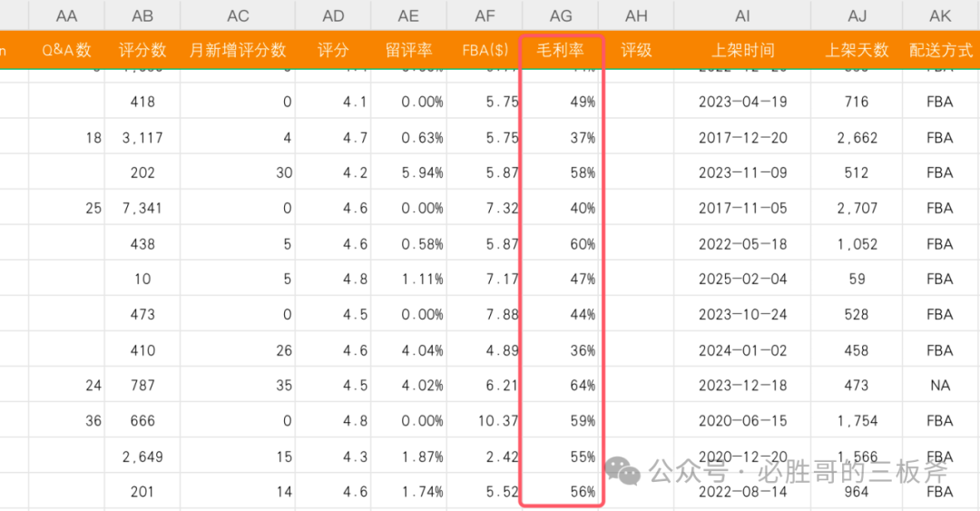The image size is (980, 511).
Task: Select column AK header letter
Action: [x=940, y=15]
